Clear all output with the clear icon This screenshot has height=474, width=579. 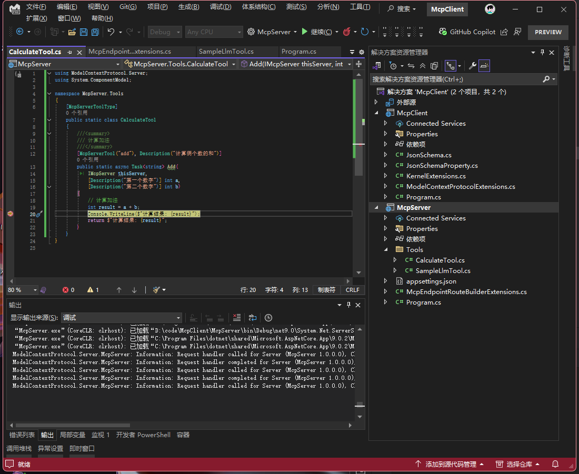pos(237,318)
